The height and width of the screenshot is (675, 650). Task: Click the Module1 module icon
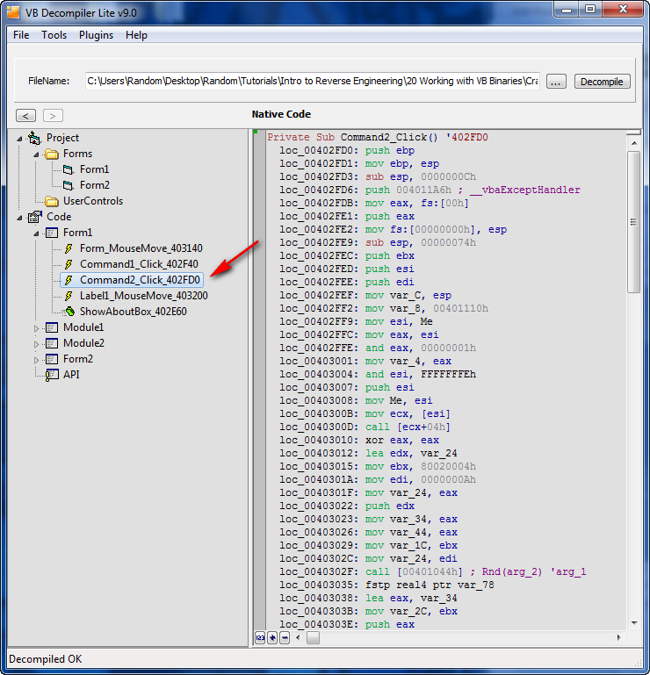pos(52,327)
